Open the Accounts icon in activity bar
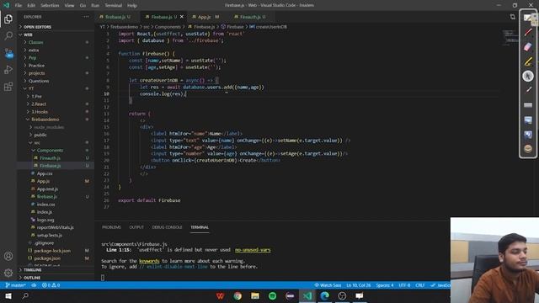This screenshot has width=539, height=303. 8,256
